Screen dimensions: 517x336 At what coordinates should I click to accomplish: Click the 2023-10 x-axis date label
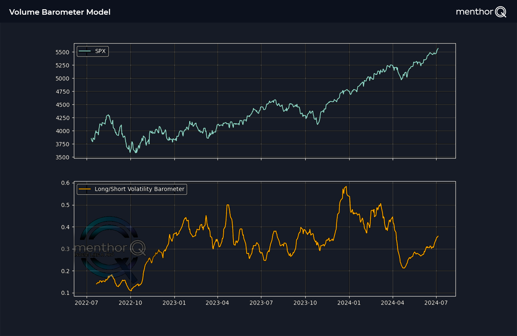305,303
